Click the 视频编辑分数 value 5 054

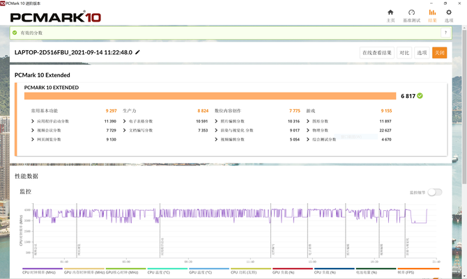295,139
